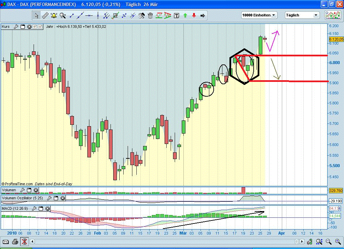The height and width of the screenshot is (249, 344).
Task: Open the chart with list indicator tool
Action: 115,15
